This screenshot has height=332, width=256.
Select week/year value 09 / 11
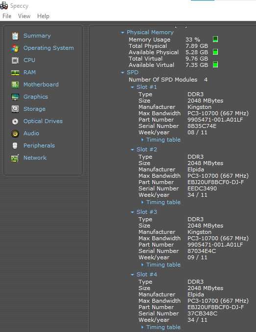197,257
